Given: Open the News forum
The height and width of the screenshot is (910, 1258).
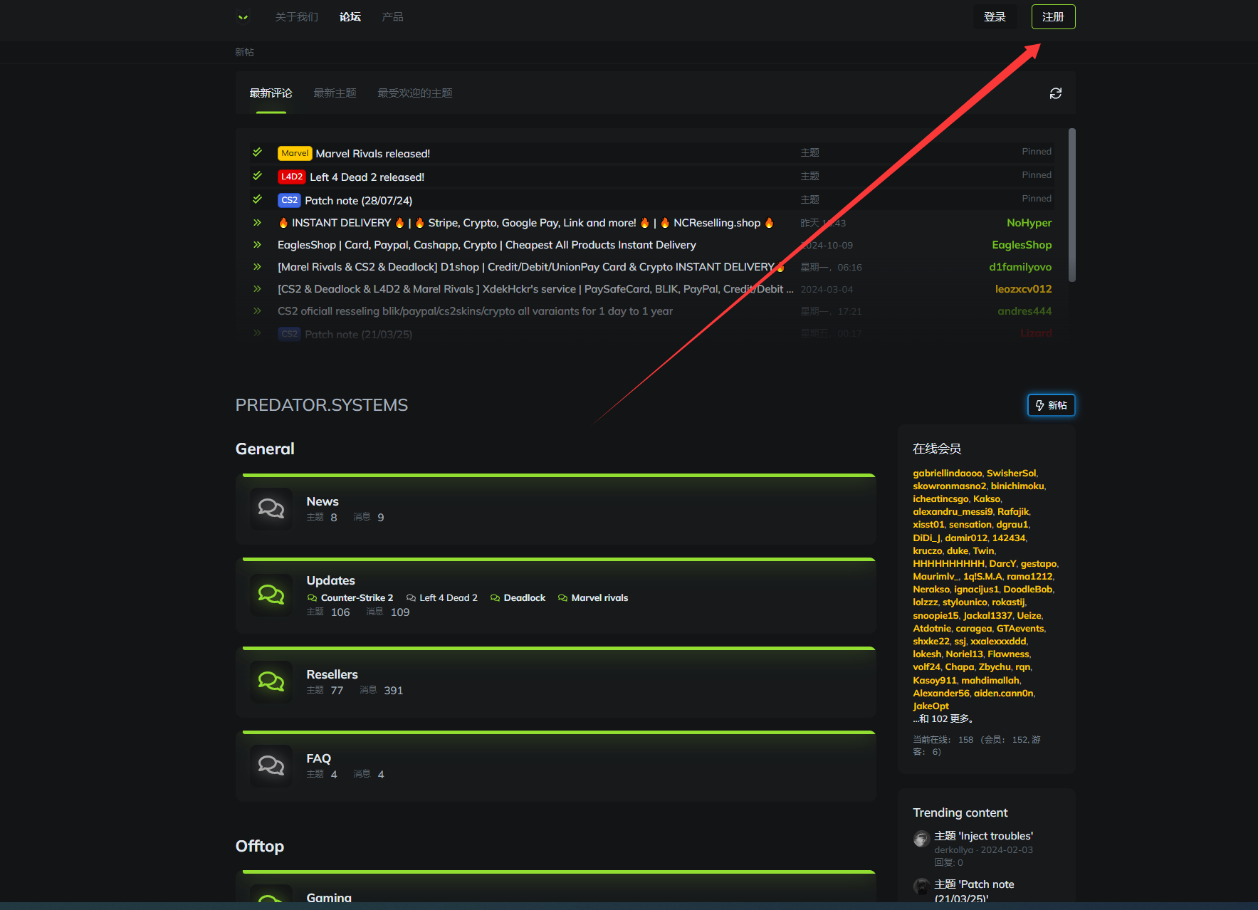Looking at the screenshot, I should pos(323,501).
